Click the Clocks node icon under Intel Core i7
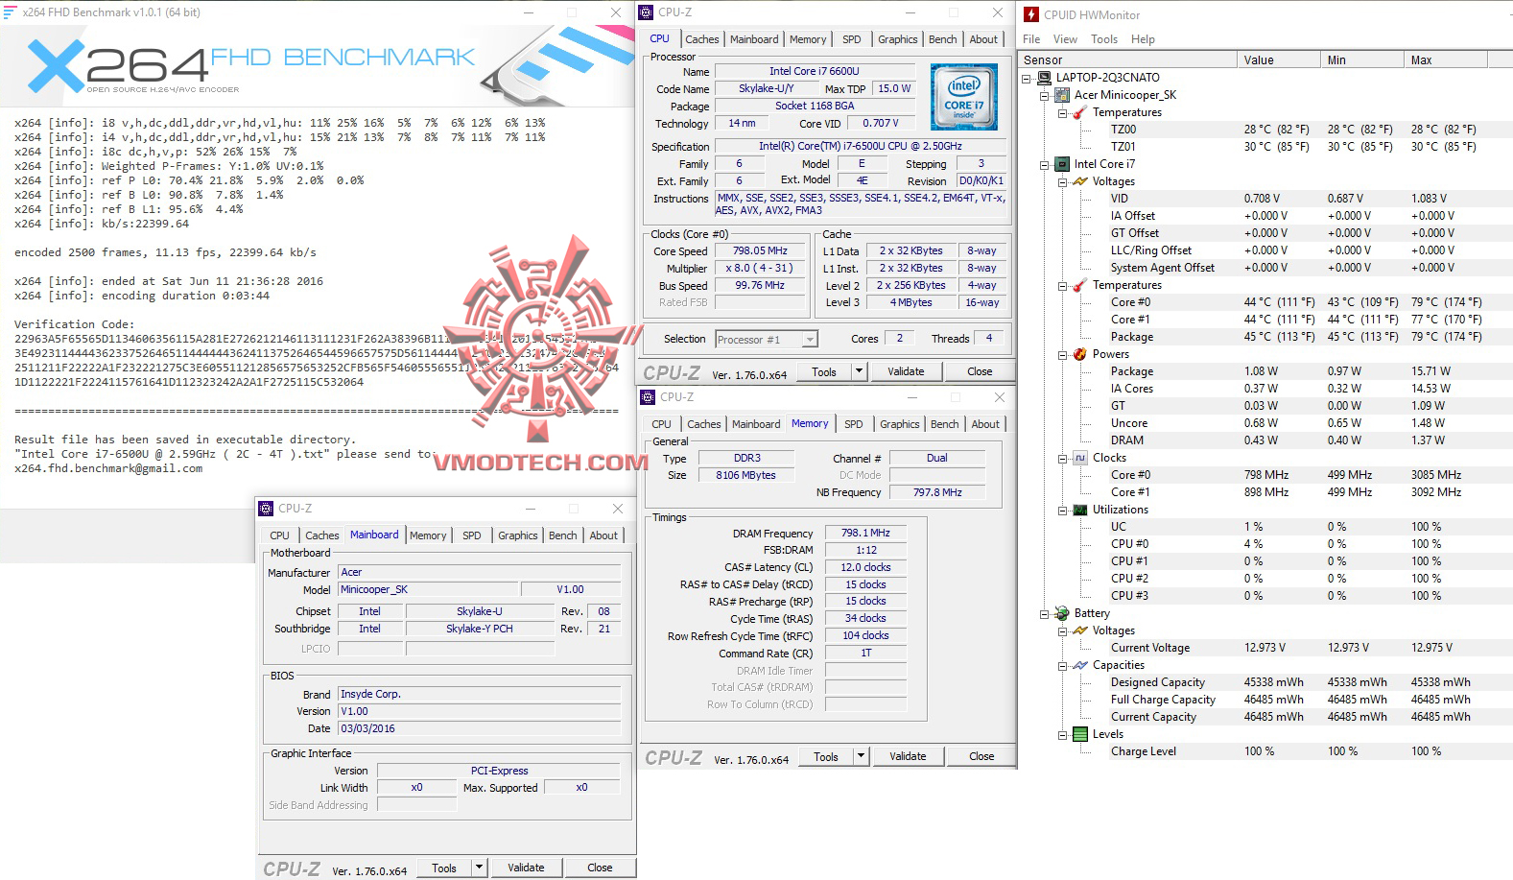Viewport: 1513px width, 880px height. pyautogui.click(x=1080, y=458)
